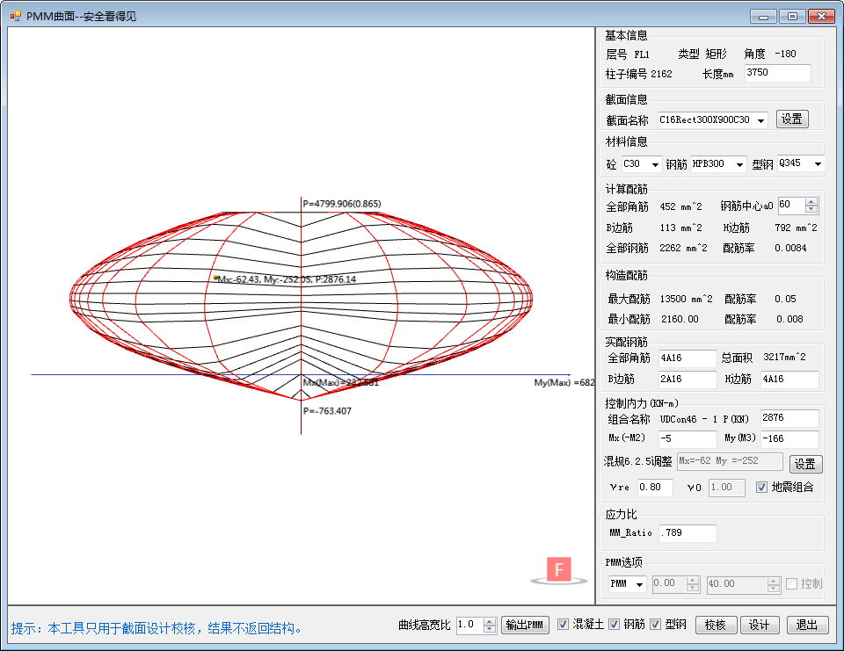Click the 总面积 value 3217mm^2

click(785, 358)
